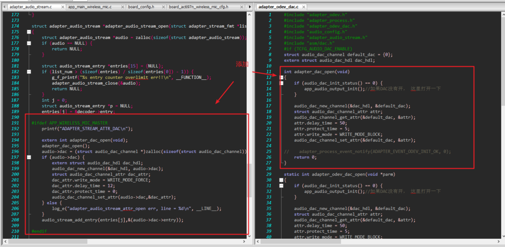
Task: Click 'adapter_audio_stream_close(&audio);' line
Action: pos(96,83)
